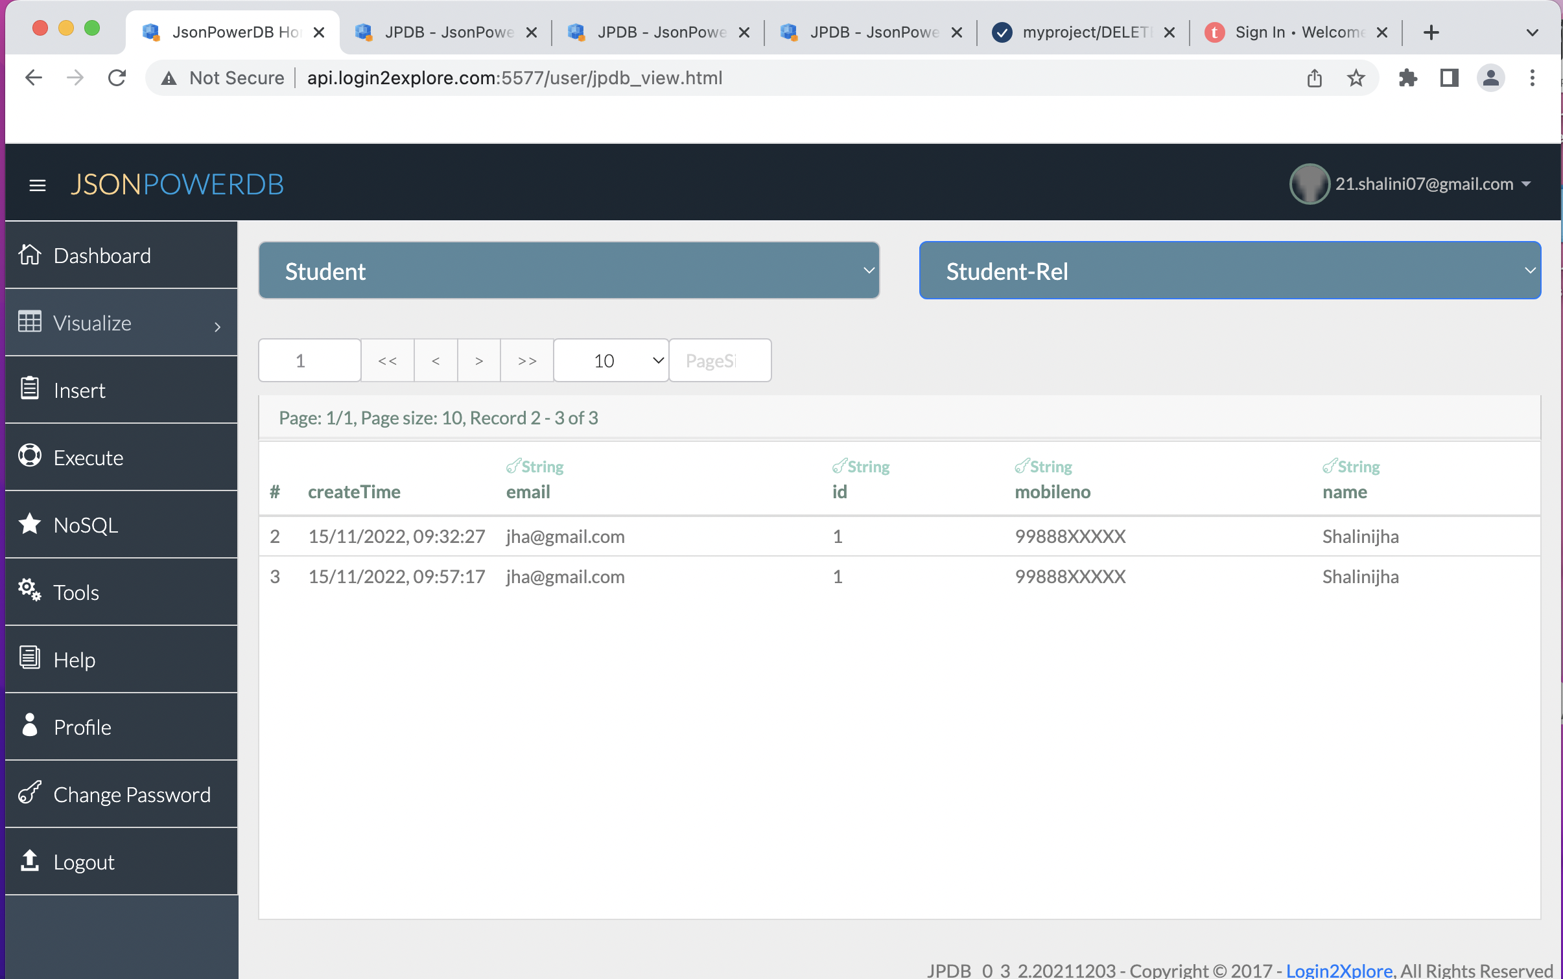Click the hamburger menu icon
This screenshot has width=1563, height=979.
coord(38,185)
